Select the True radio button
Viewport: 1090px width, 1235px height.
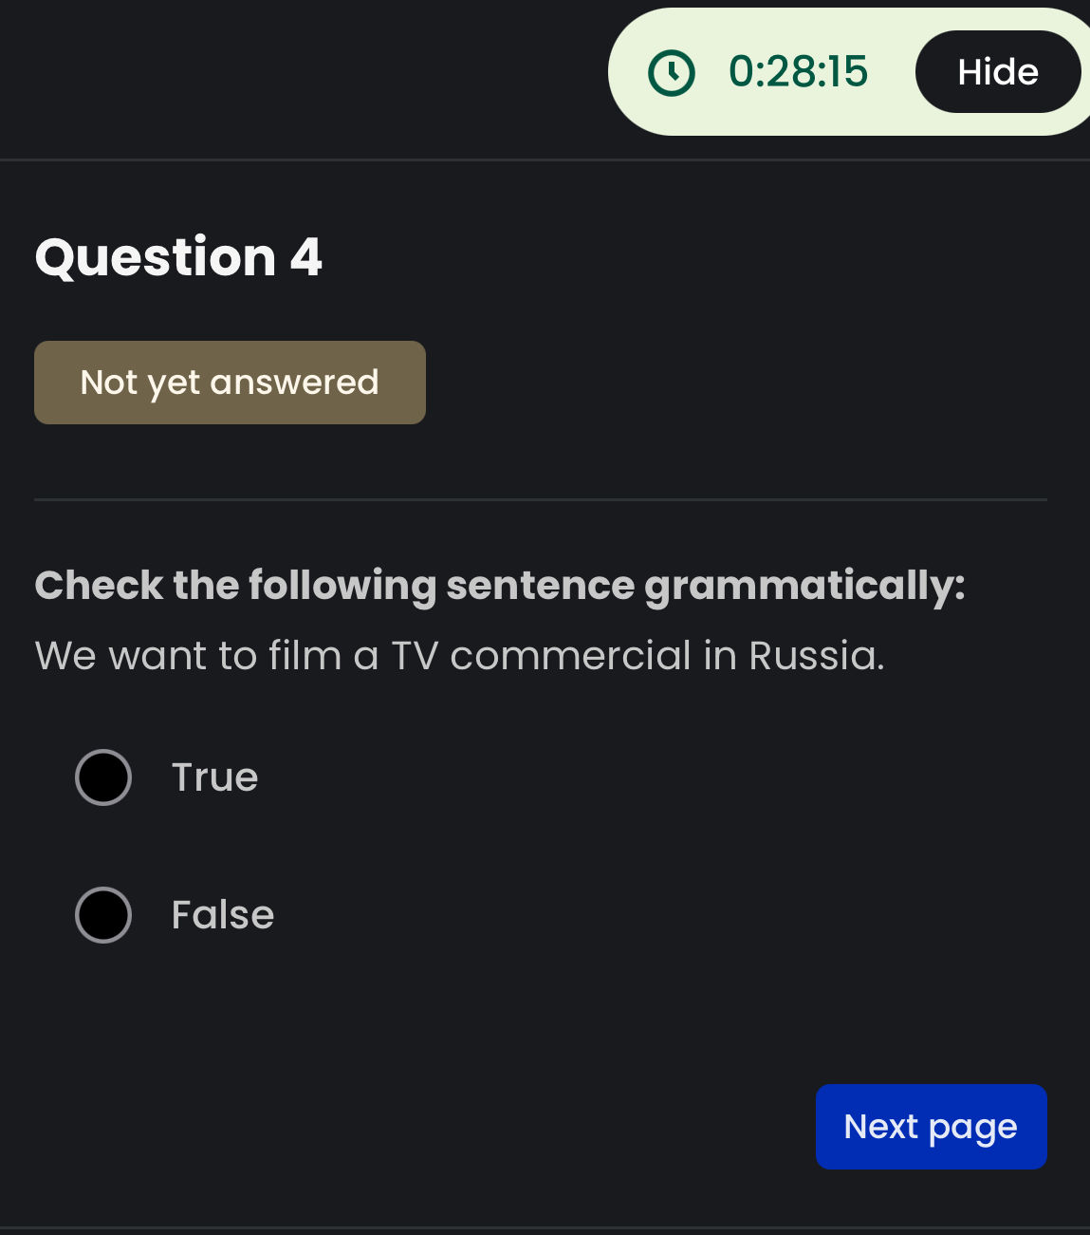pyautogui.click(x=102, y=777)
